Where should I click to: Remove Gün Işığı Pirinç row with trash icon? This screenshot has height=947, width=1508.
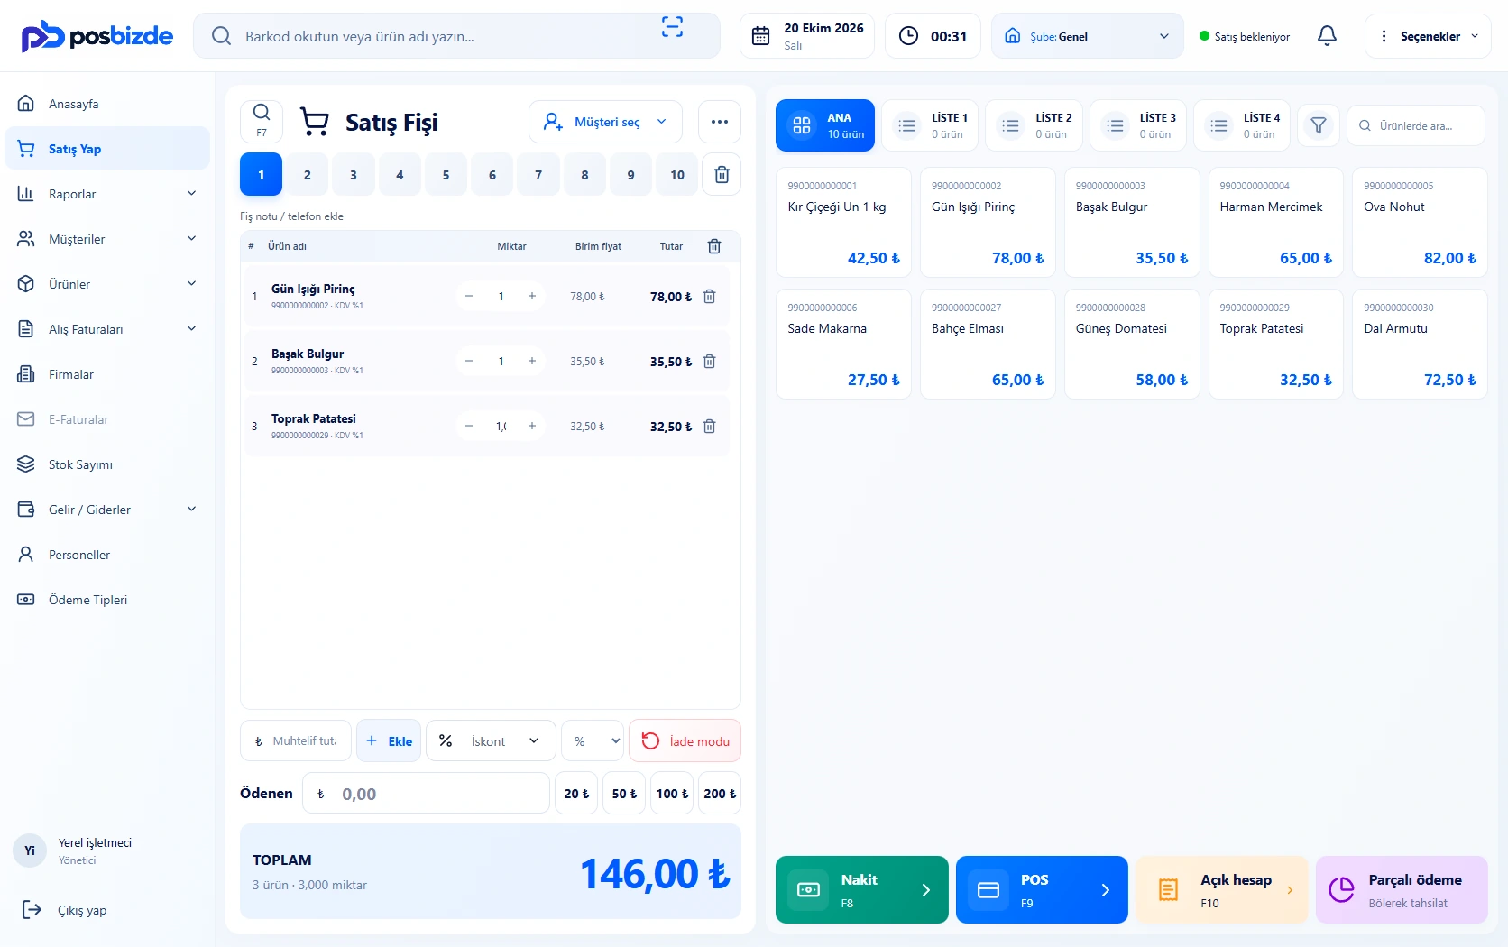[710, 297]
